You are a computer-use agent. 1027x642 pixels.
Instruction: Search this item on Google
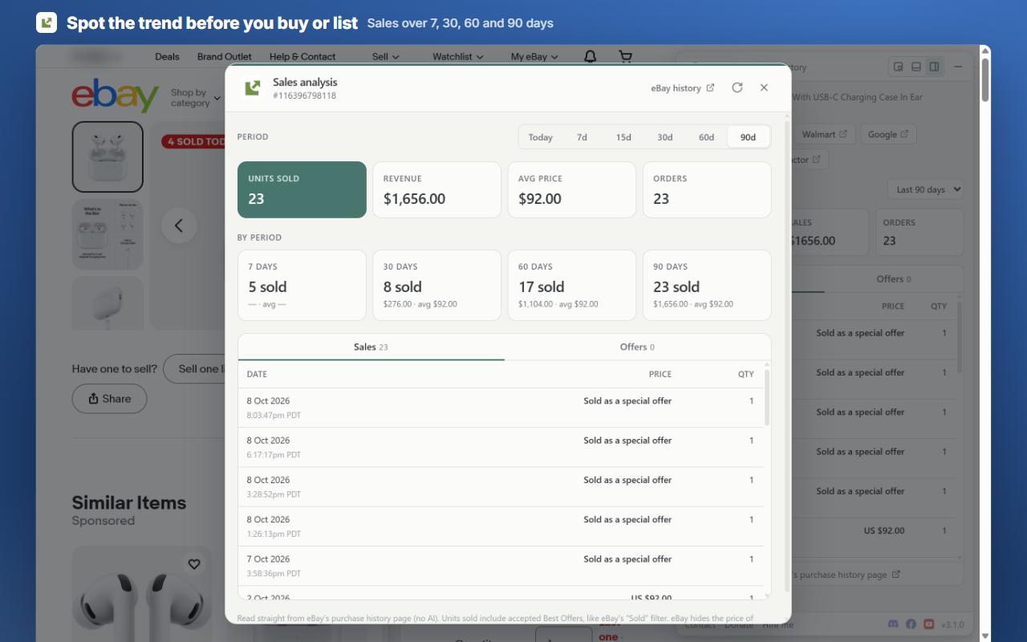[888, 134]
